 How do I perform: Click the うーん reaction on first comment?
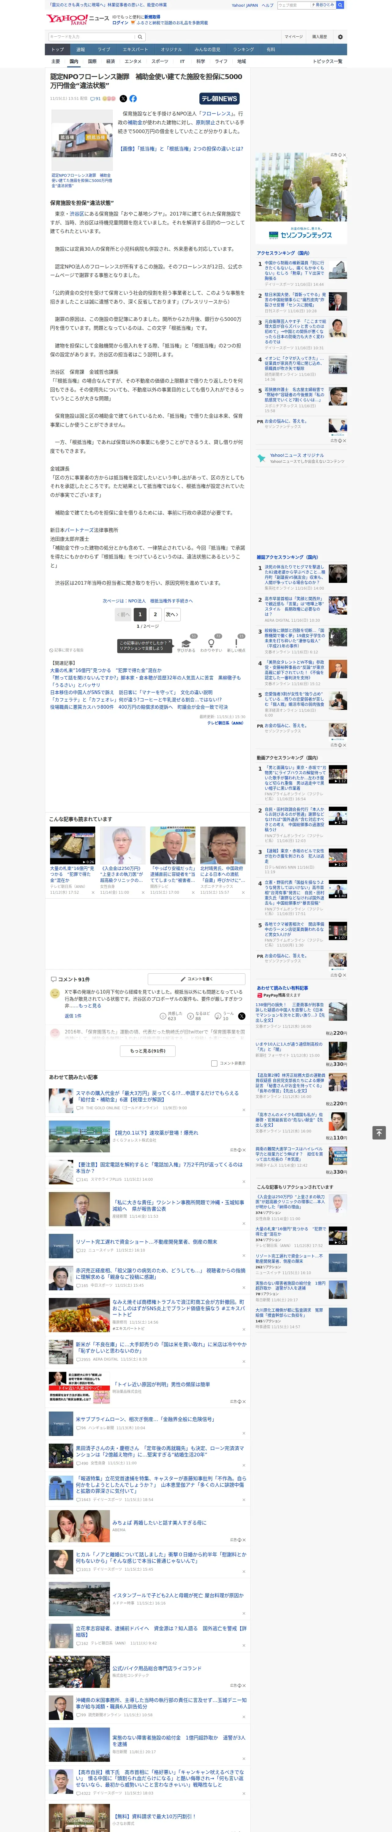point(225,1016)
